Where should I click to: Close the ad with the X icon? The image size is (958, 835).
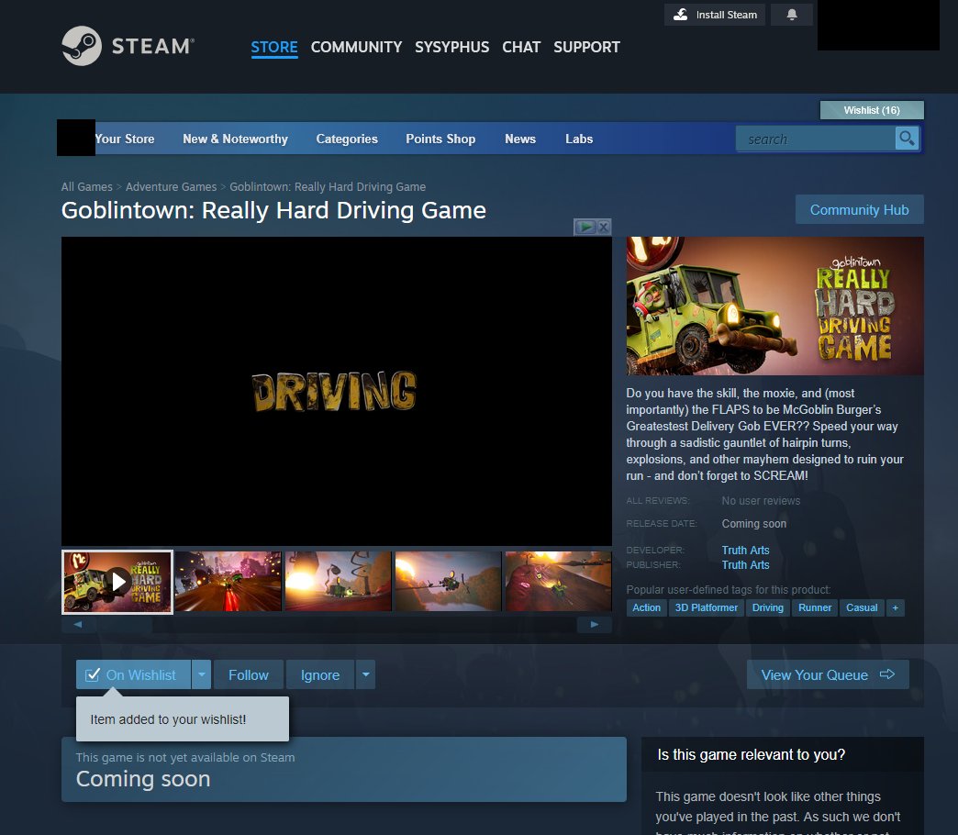604,228
